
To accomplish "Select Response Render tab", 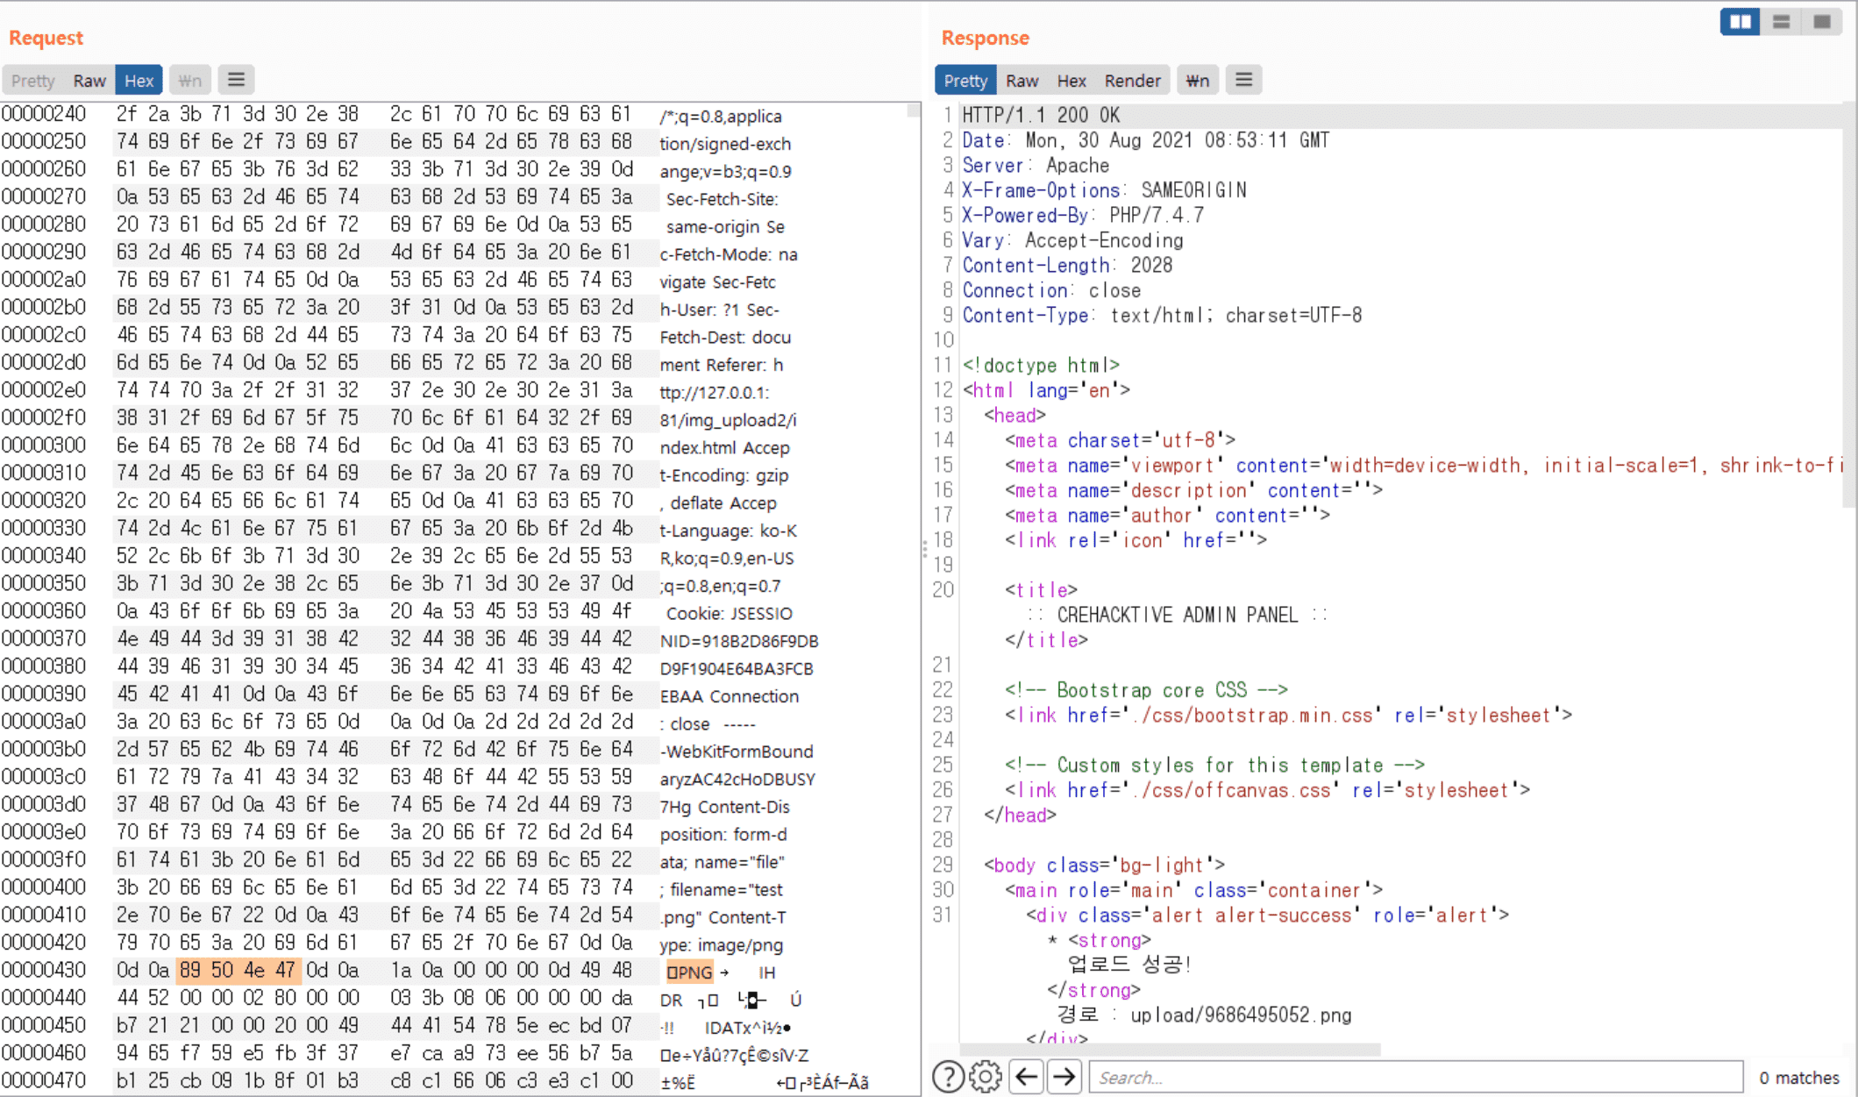I will [x=1132, y=81].
